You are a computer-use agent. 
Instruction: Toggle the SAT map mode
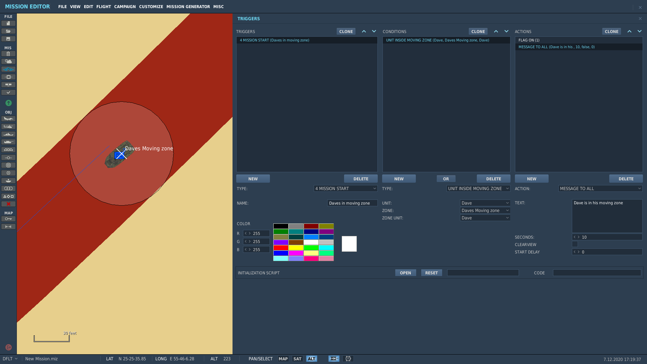click(297, 359)
